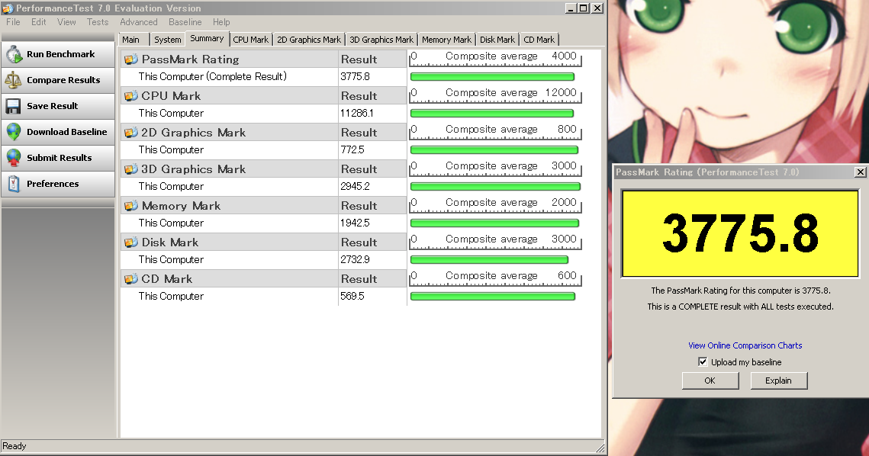Click the yellow 3775.8 score display
Screen dimensions: 869x456
(740, 233)
